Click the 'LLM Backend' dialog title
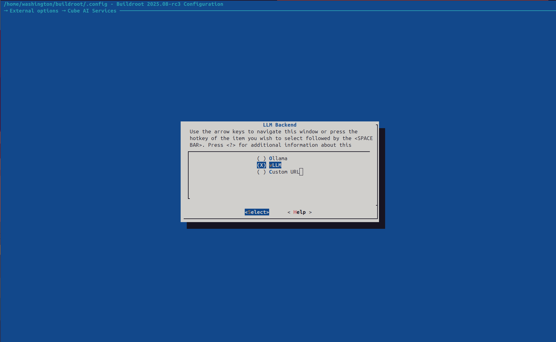Image resolution: width=556 pixels, height=342 pixels. [x=280, y=125]
